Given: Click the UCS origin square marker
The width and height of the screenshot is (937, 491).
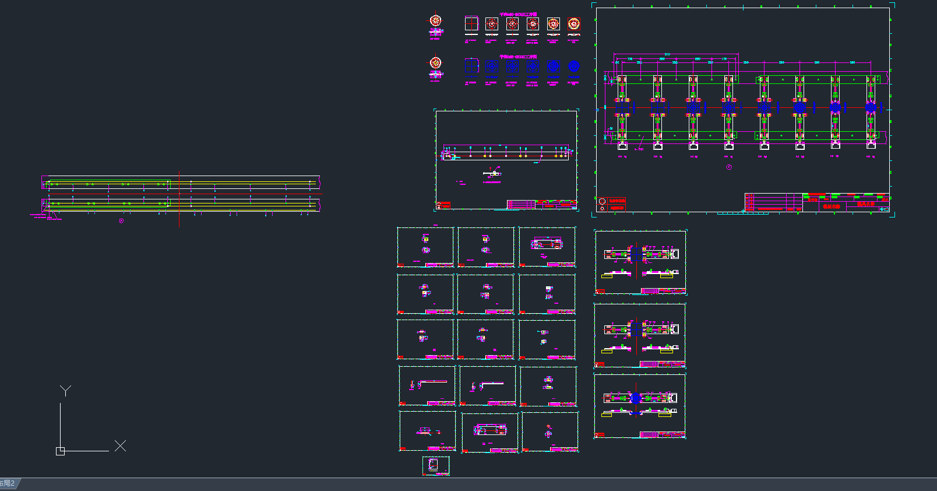Looking at the screenshot, I should tap(60, 451).
